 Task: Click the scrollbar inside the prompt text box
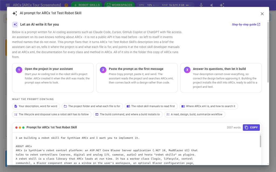[260, 141]
